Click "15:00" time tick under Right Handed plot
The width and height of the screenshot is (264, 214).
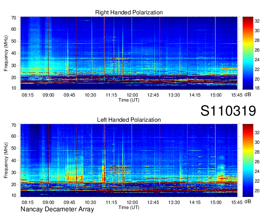click(x=216, y=95)
